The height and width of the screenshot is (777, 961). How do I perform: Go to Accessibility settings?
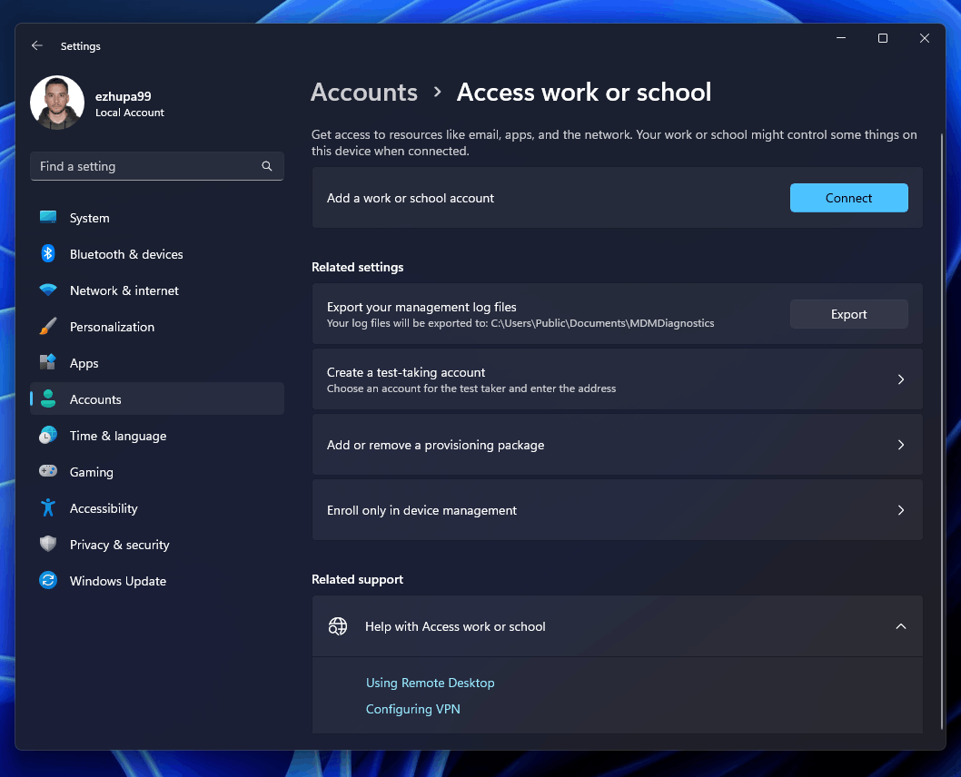[x=157, y=508]
